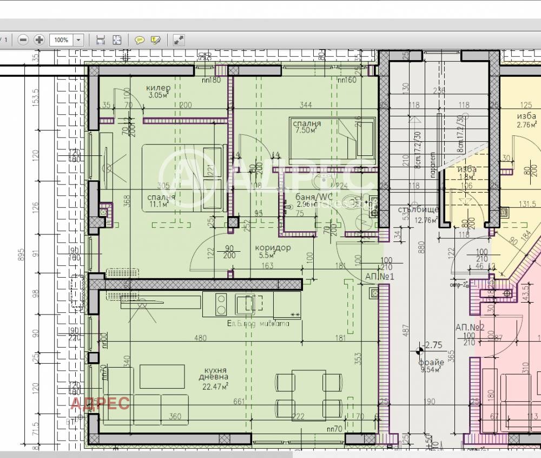Enable the highlight markup mode
The height and width of the screenshot is (458, 541).
point(156,40)
